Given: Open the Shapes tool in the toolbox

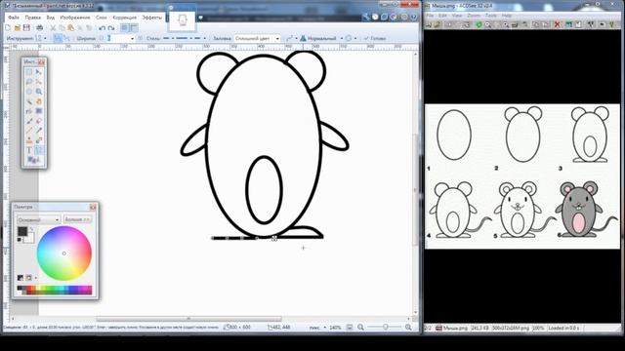Looking at the screenshot, I should point(32,160).
